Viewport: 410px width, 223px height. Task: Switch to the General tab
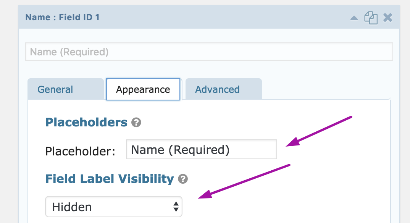coord(55,89)
